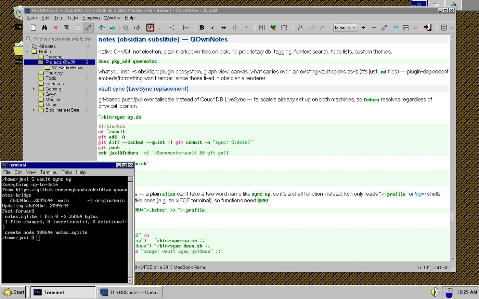
Task: Click the note editor scrollbar down arrow
Action: (x=453, y=259)
